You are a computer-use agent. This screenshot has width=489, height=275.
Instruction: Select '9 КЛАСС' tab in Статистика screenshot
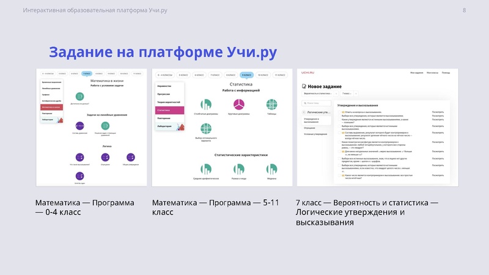[x=246, y=75]
